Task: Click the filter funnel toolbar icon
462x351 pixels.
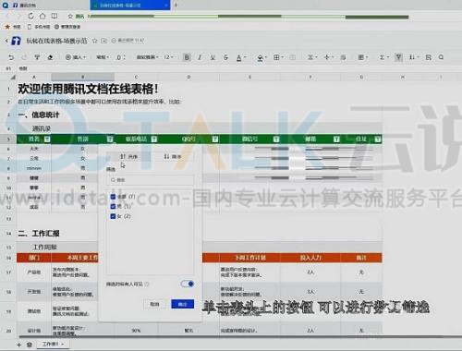Action: (398, 57)
